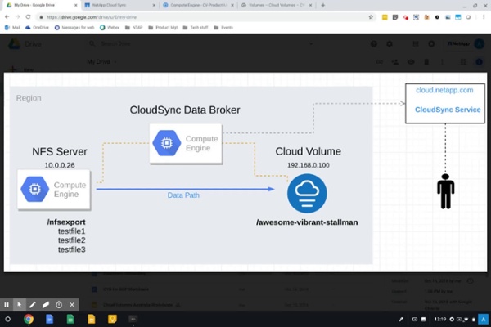Open the terminal app on the shelf
491x327 pixels.
coord(133,319)
